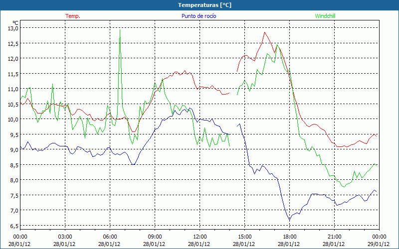Click the 18:00 time axis label
The width and height of the screenshot is (399, 249).
tap(290, 237)
